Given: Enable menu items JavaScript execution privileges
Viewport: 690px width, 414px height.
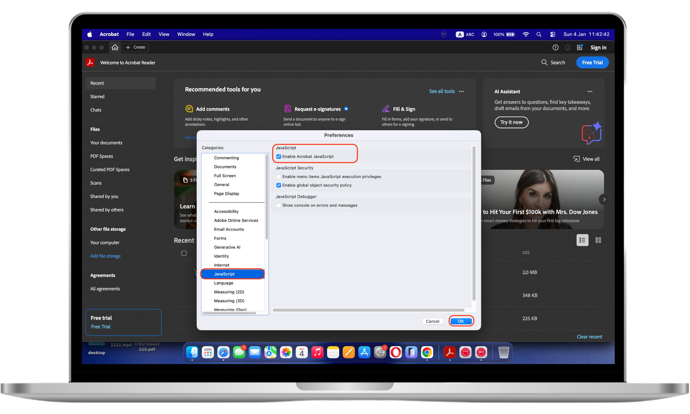Looking at the screenshot, I should click(278, 177).
